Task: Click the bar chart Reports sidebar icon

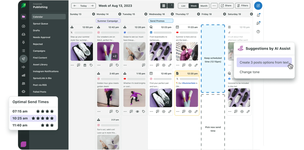Action: tap(23, 75)
